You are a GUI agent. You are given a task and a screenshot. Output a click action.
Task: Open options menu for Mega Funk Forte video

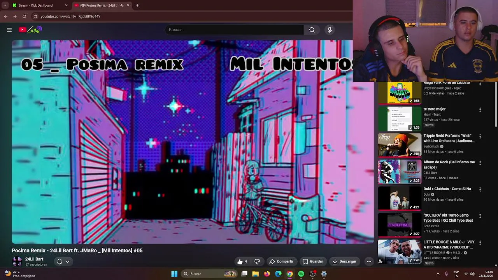coord(480,84)
